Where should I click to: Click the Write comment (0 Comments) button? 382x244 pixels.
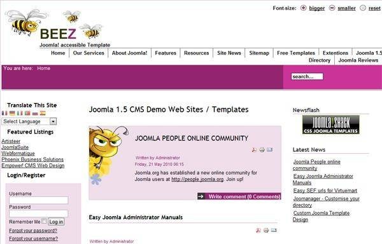239,196
